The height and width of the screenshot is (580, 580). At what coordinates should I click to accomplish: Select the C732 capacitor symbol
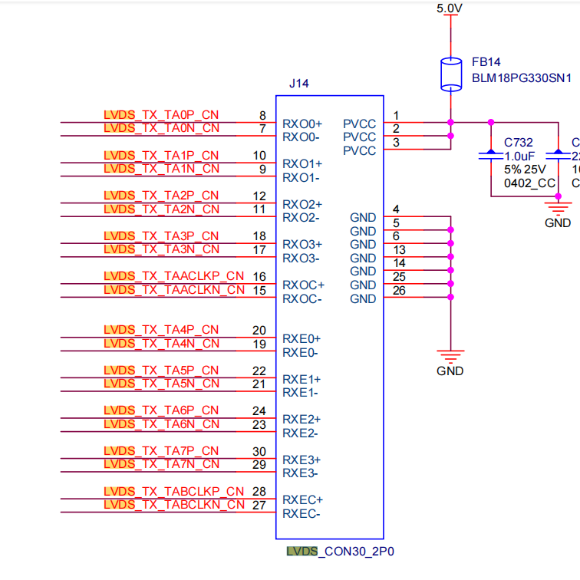coord(491,156)
